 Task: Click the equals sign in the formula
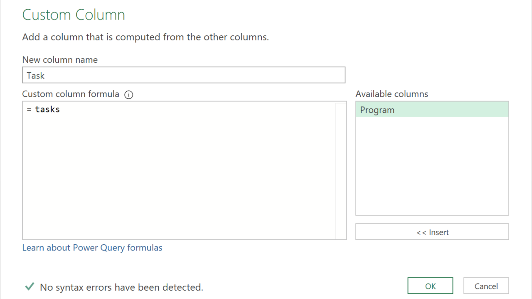pyautogui.click(x=29, y=109)
